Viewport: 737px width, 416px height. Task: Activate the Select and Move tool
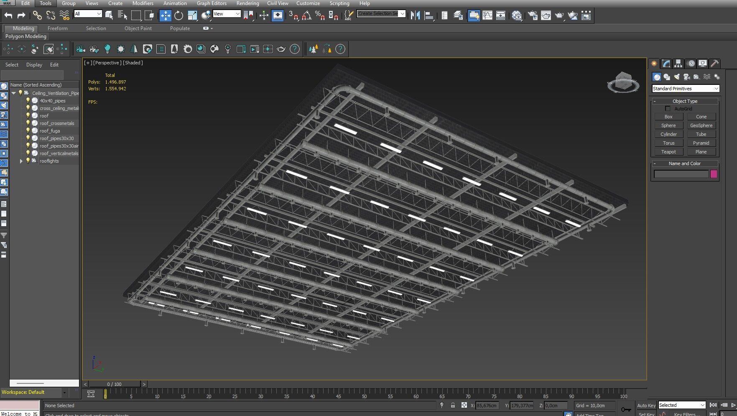tap(166, 15)
